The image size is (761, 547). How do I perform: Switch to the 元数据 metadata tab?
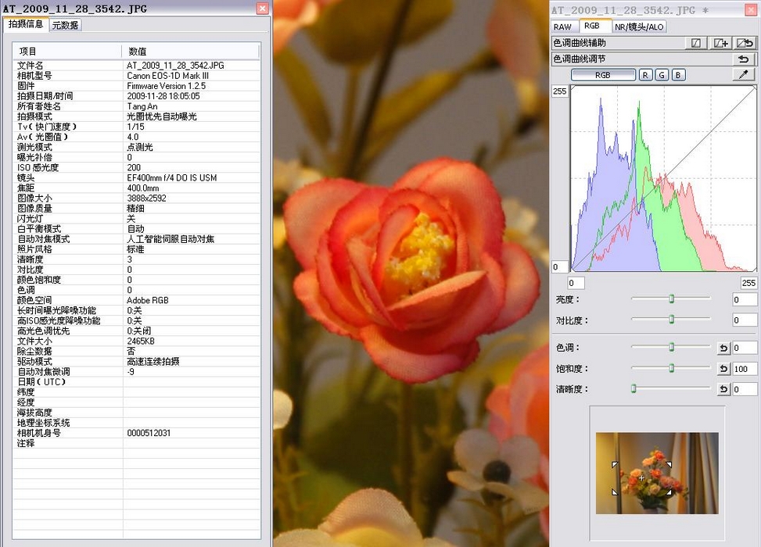65,25
